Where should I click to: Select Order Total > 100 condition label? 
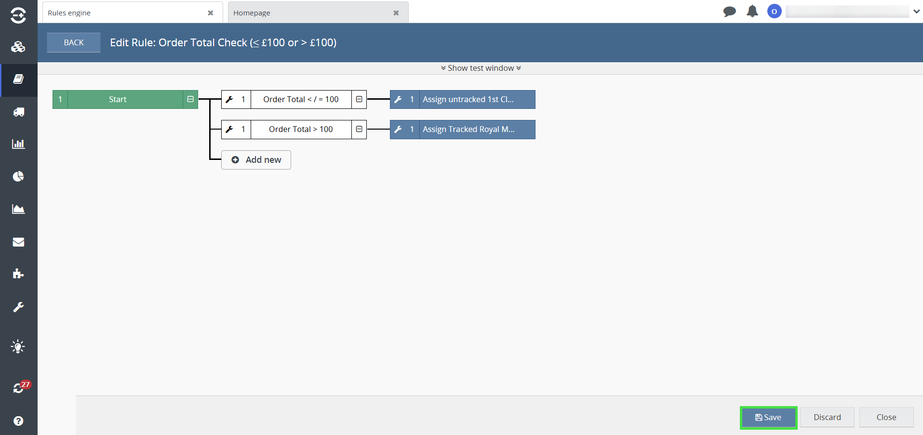301,129
